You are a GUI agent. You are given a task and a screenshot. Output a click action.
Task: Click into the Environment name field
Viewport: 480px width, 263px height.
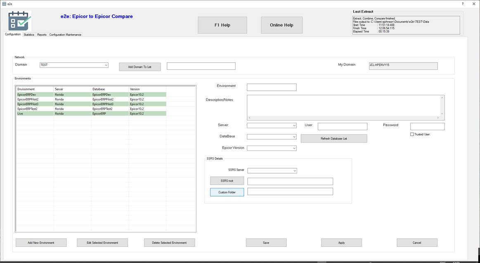click(x=272, y=87)
